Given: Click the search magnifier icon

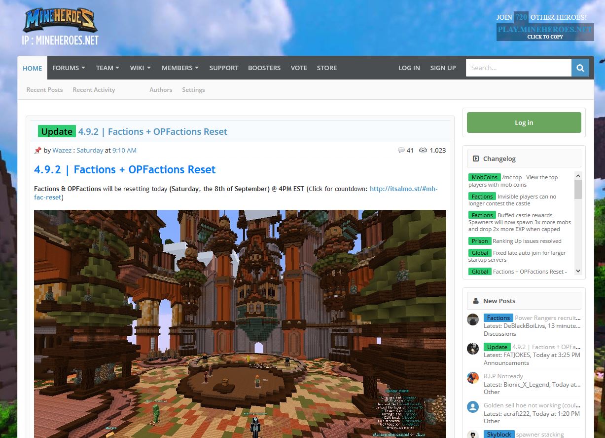Looking at the screenshot, I should point(580,68).
